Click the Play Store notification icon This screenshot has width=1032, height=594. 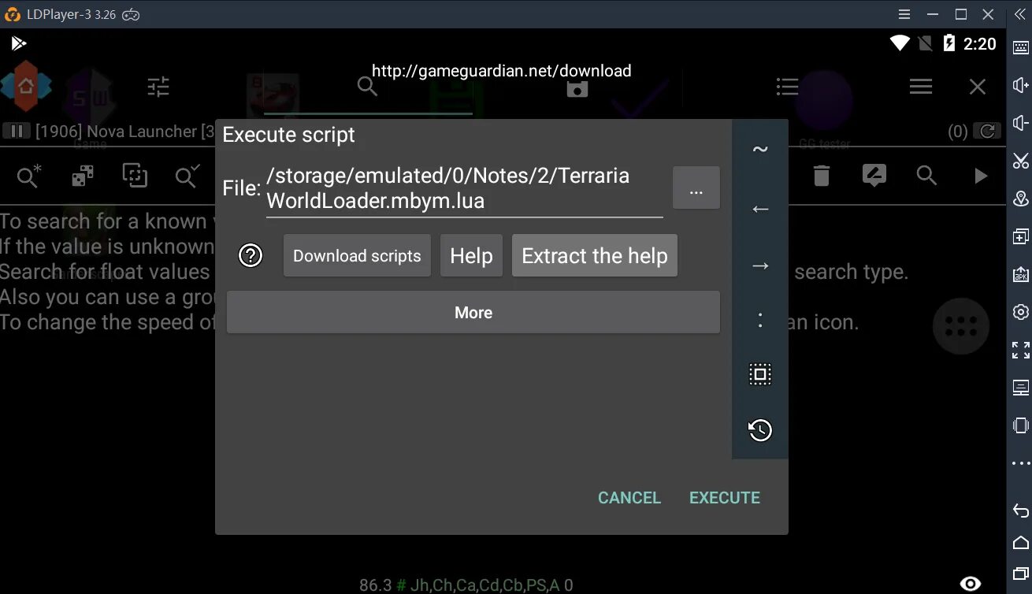(x=18, y=43)
